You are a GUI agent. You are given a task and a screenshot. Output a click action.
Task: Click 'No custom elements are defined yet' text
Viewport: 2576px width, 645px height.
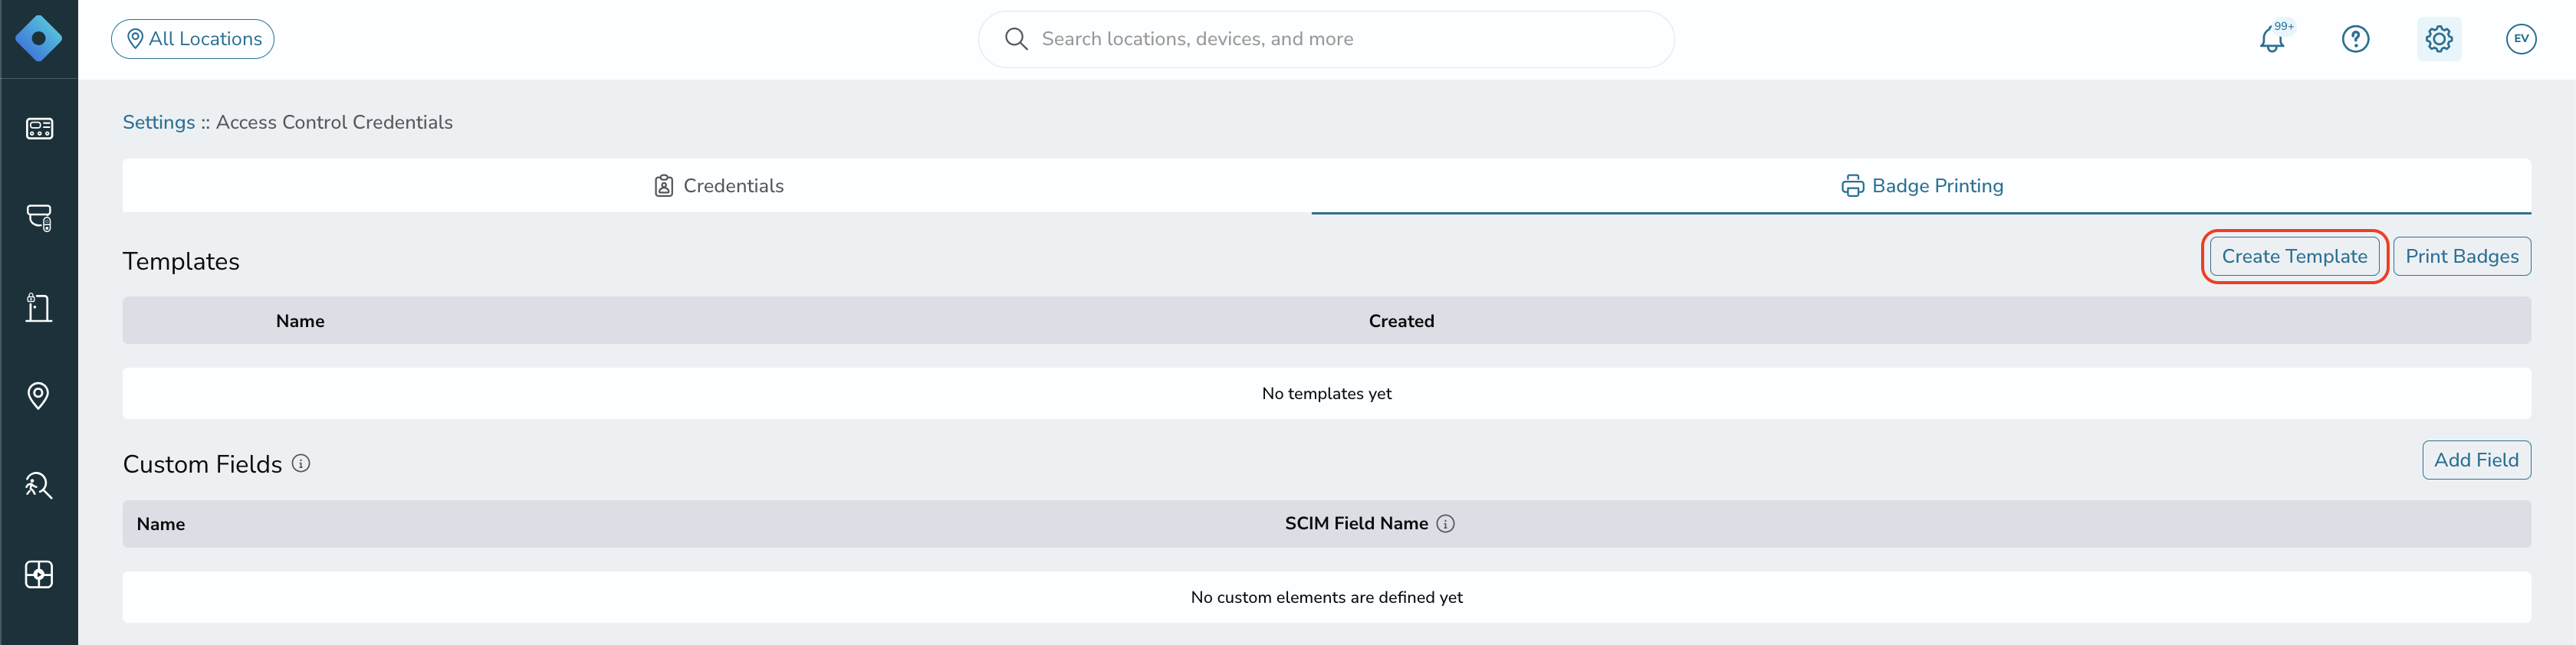coord(1326,597)
